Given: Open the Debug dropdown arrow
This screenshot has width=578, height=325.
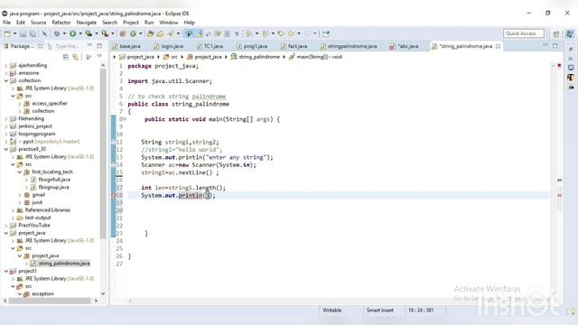Looking at the screenshot, I should point(64,33).
